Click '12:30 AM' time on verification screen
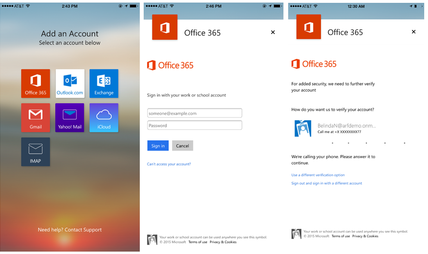428x254 pixels. coord(356,6)
